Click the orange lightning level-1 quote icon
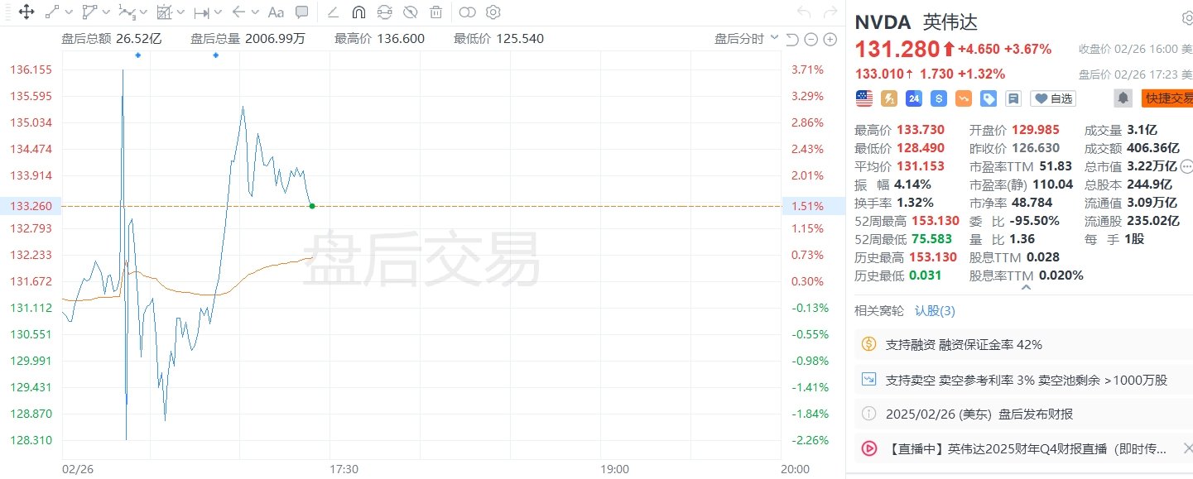 coord(889,98)
